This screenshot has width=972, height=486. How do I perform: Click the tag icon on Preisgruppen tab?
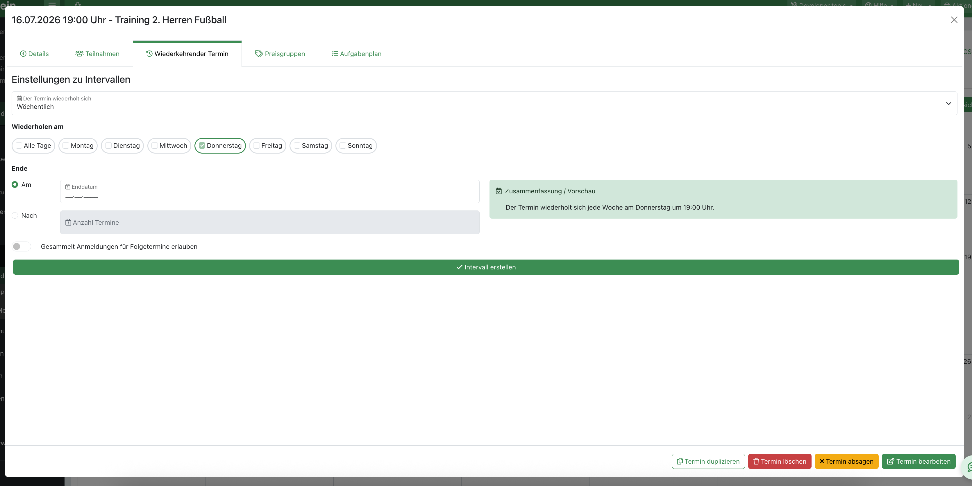pos(259,54)
